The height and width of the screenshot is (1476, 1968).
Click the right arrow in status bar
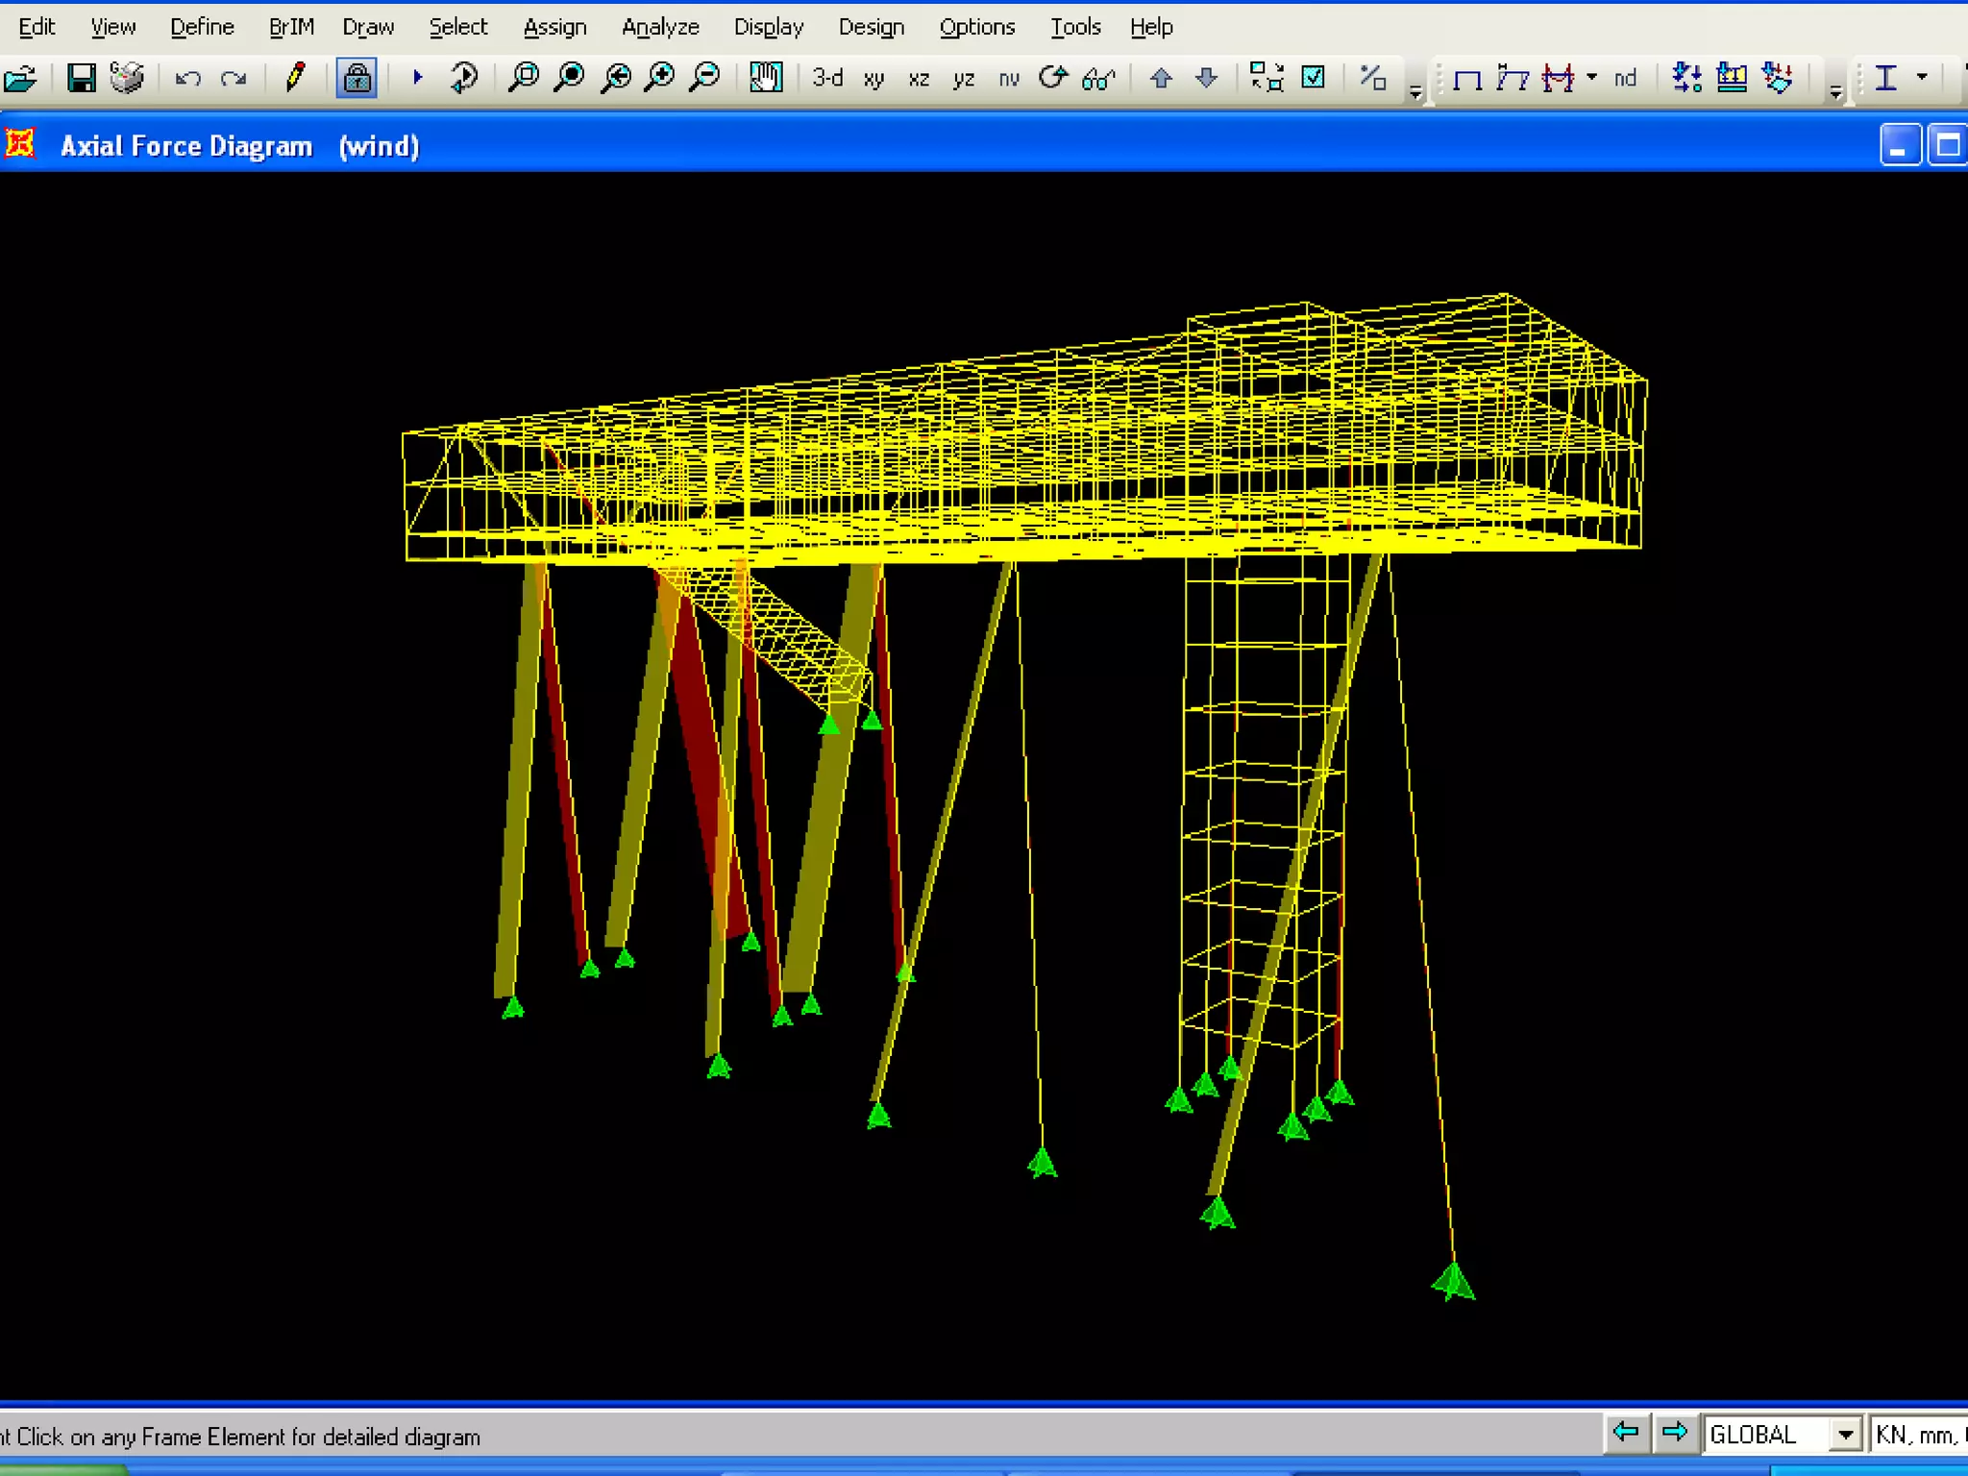1675,1433
